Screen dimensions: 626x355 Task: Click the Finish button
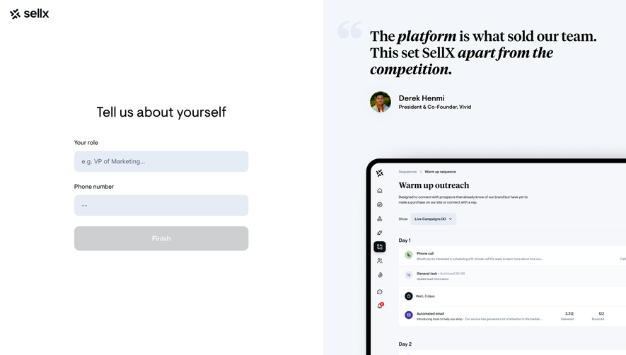click(x=161, y=238)
